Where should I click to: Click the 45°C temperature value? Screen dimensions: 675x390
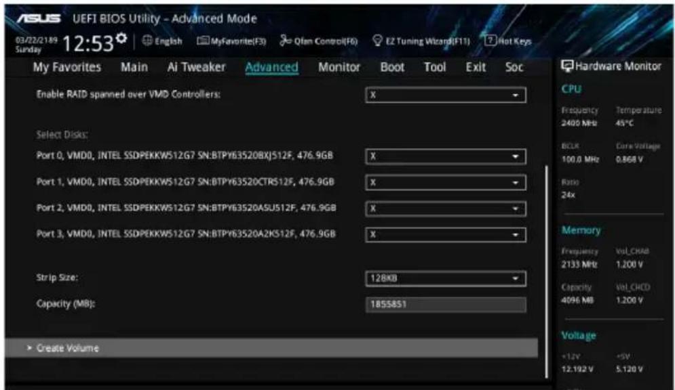tap(625, 123)
